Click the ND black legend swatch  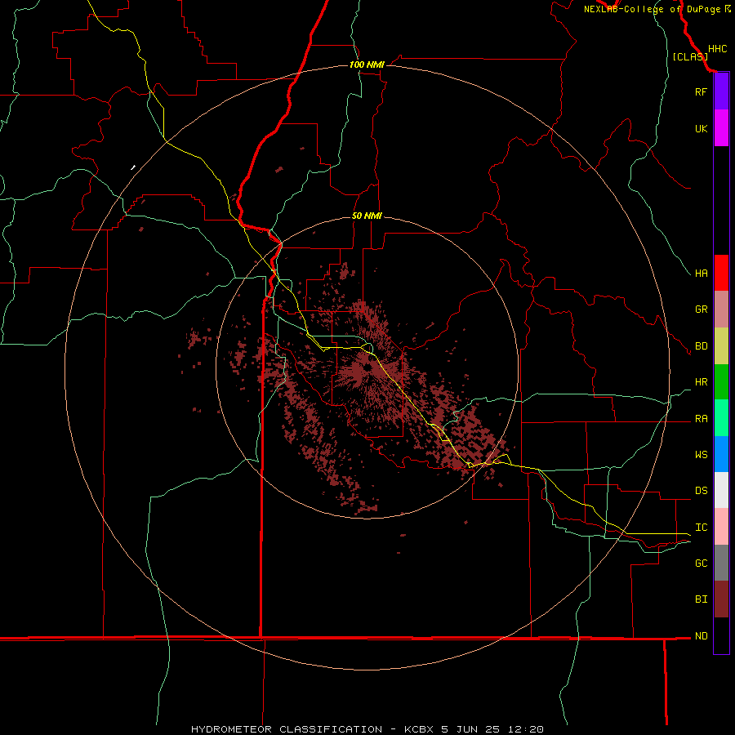pyautogui.click(x=721, y=635)
